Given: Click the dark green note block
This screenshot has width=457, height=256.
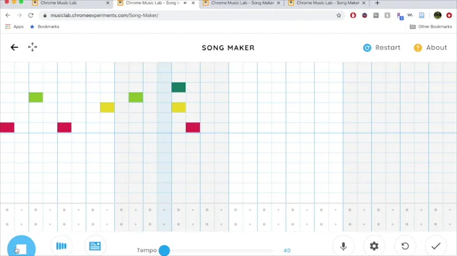Looking at the screenshot, I should 178,87.
